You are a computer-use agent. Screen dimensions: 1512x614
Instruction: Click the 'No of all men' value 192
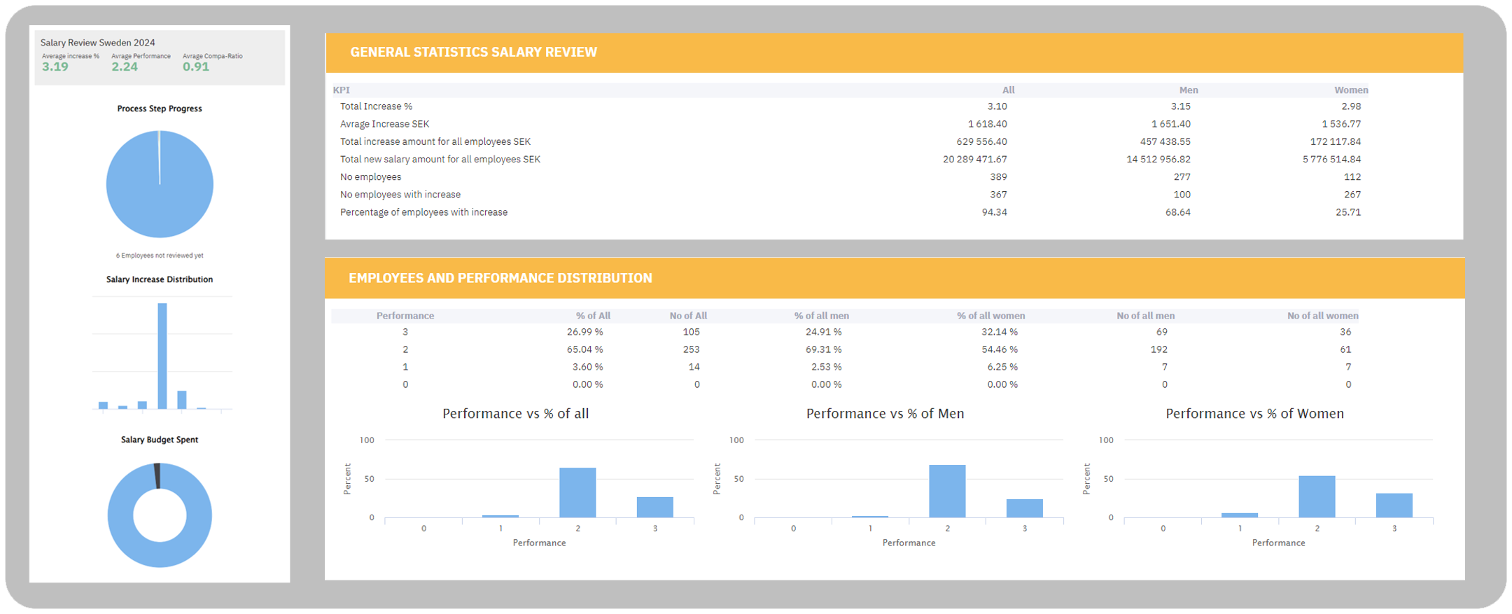point(1159,349)
